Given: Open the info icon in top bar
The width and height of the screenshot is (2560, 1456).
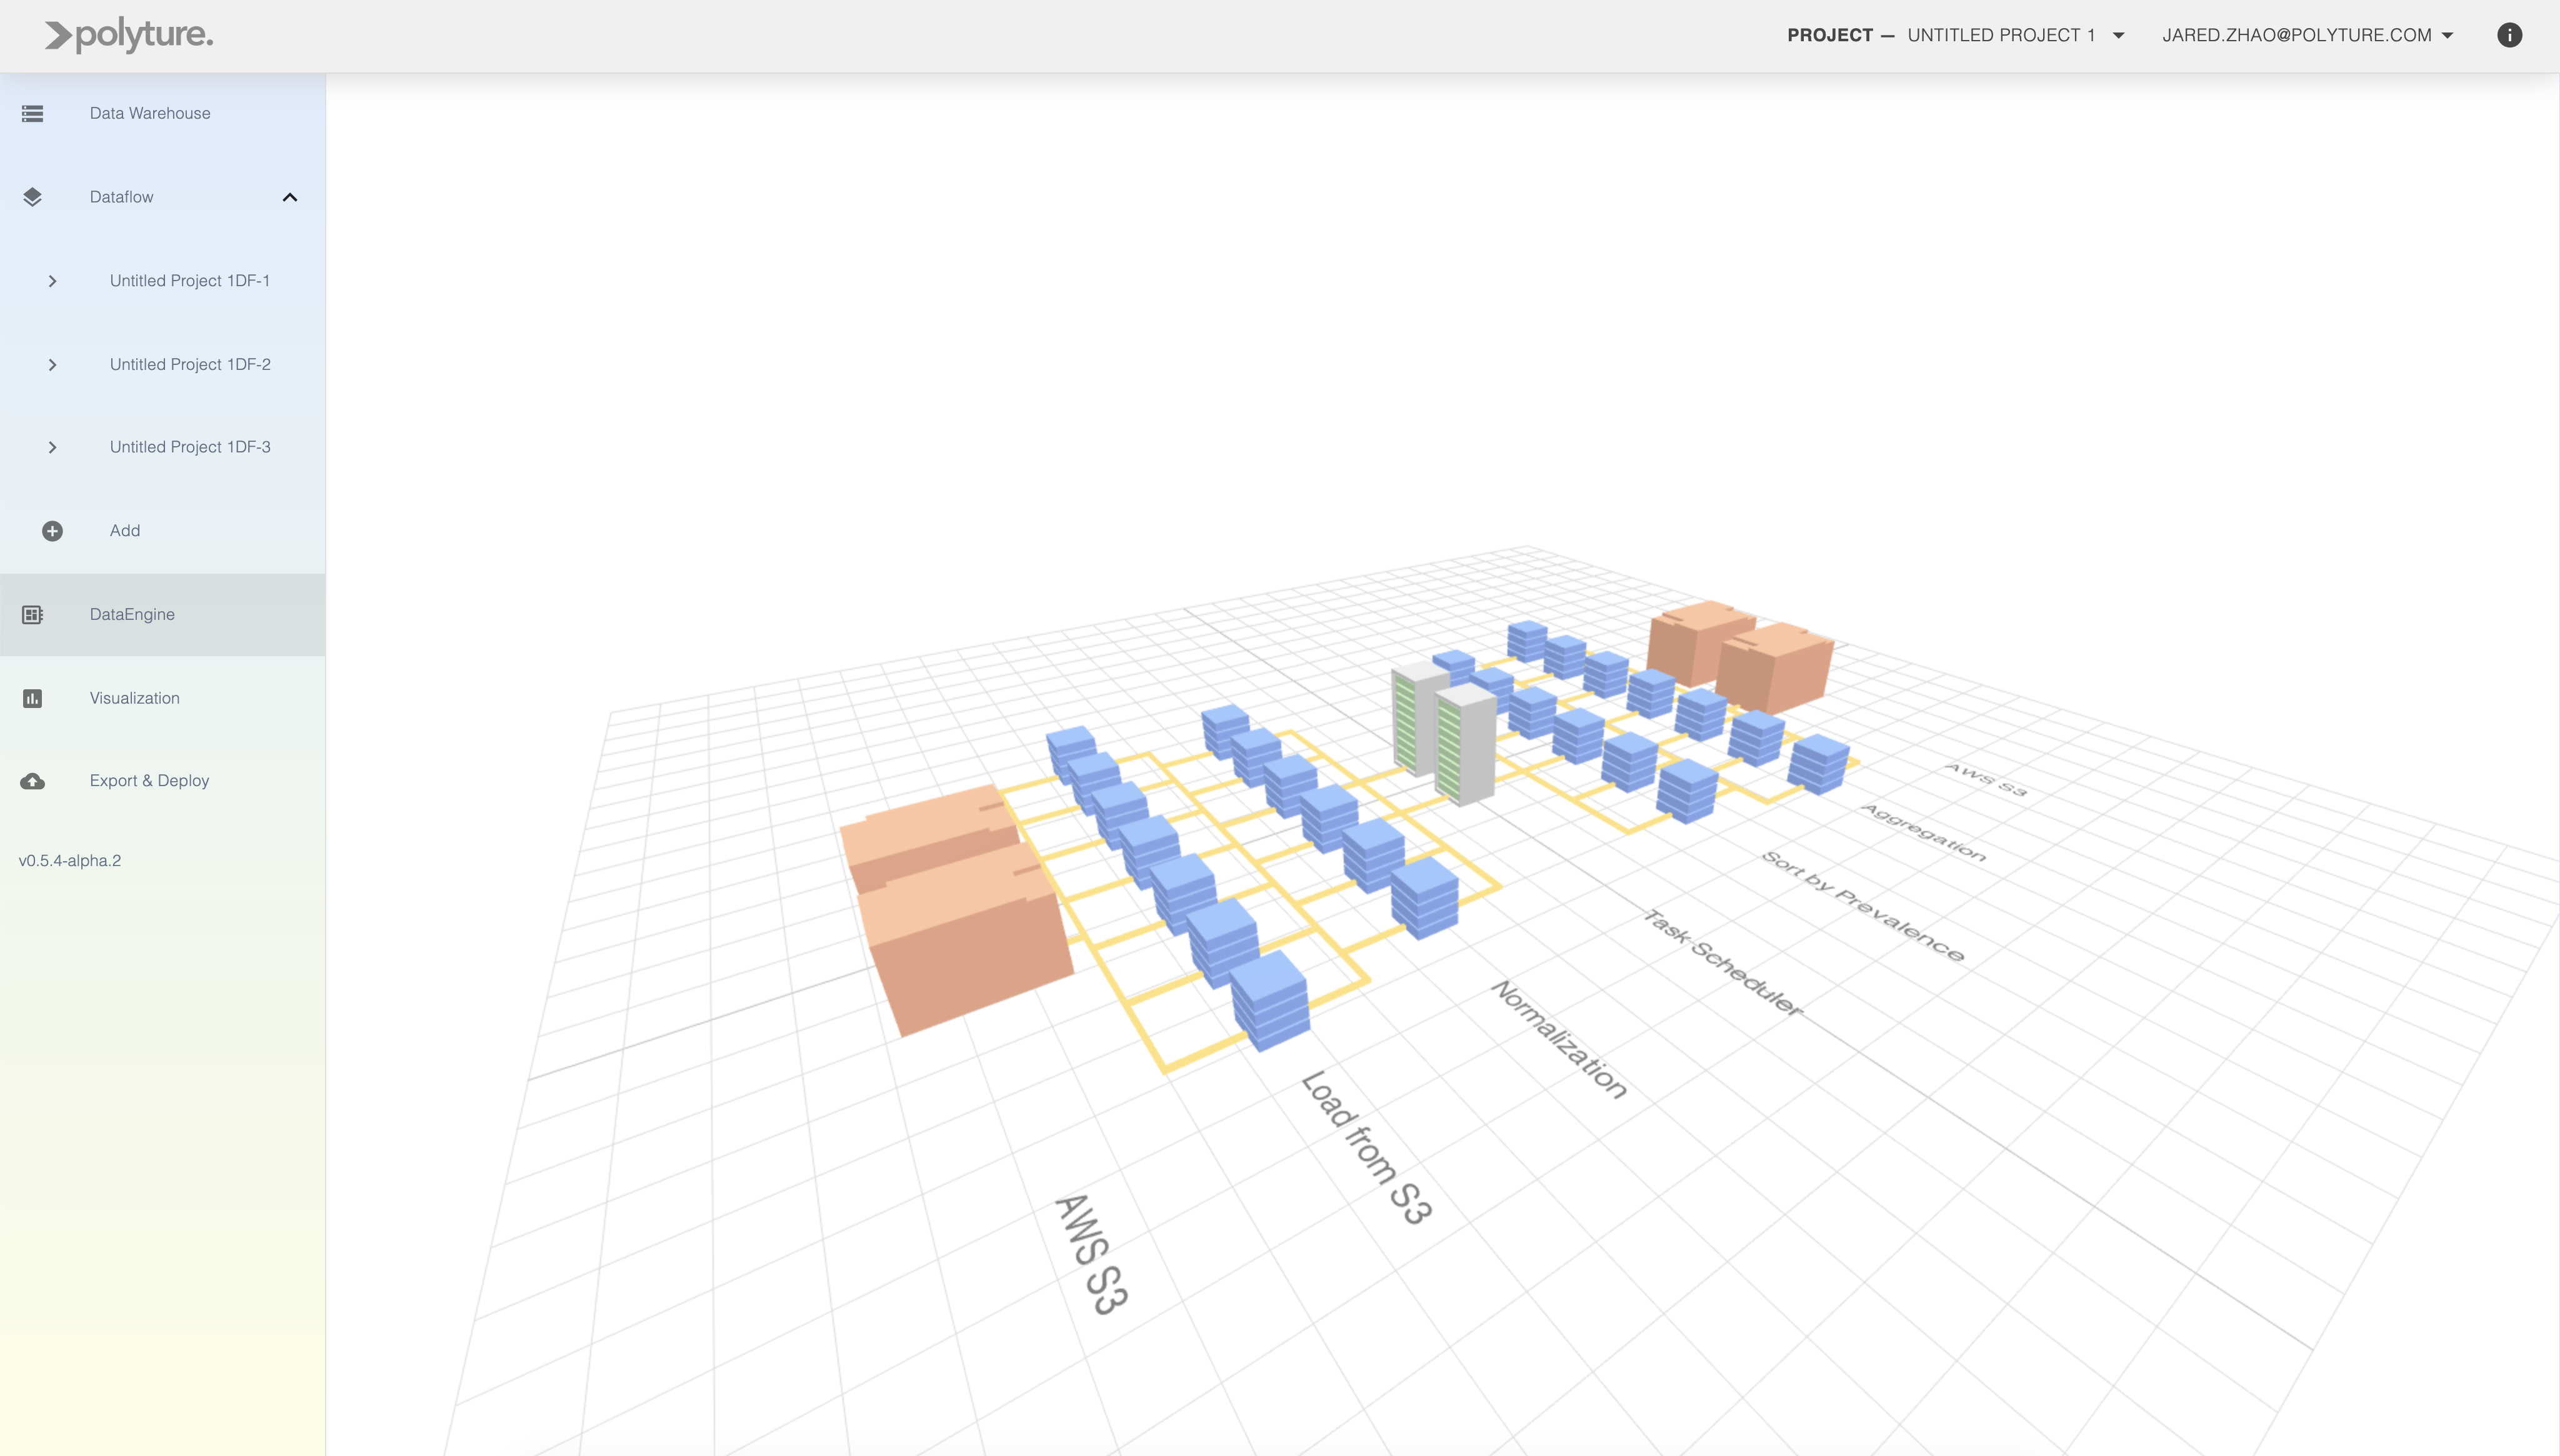Looking at the screenshot, I should (2509, 35).
